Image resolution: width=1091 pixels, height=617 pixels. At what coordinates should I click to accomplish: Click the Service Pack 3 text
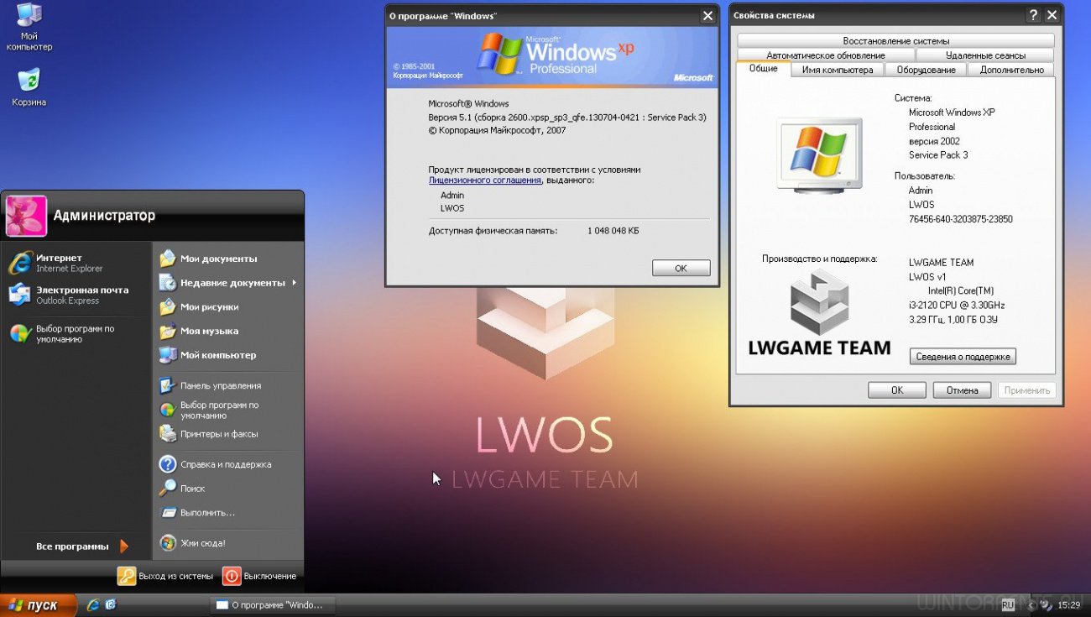938,155
